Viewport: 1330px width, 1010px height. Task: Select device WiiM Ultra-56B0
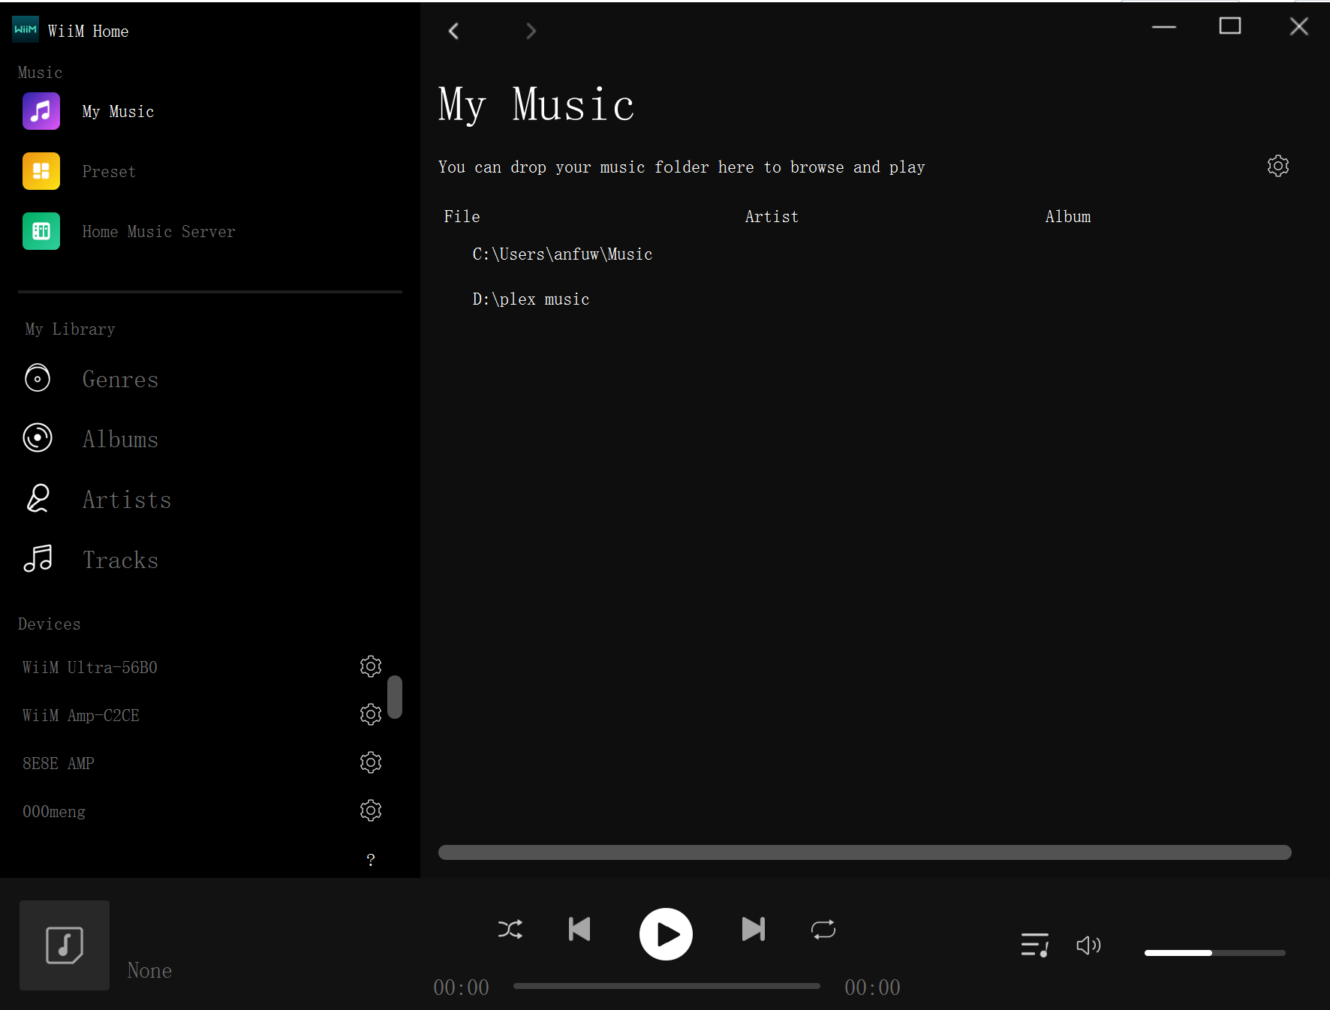point(90,667)
